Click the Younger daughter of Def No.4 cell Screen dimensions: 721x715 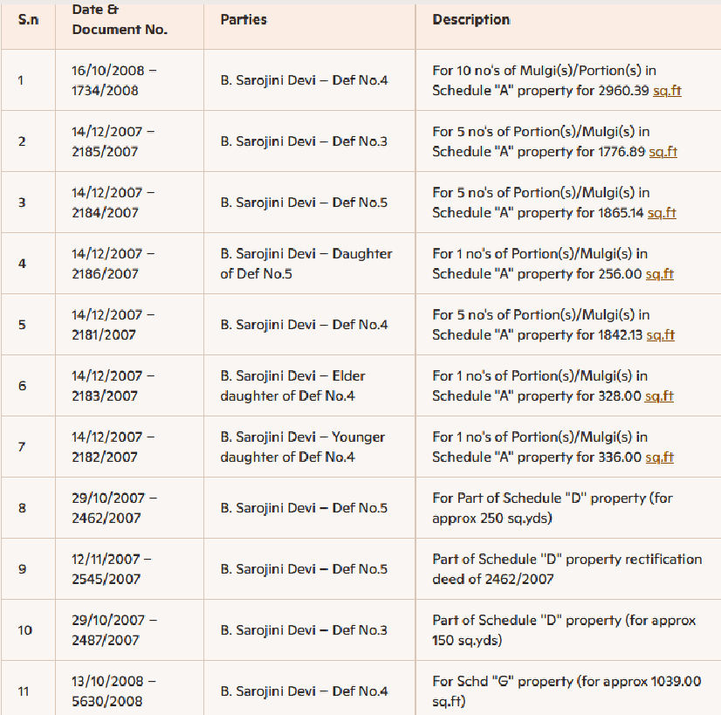coord(302,447)
